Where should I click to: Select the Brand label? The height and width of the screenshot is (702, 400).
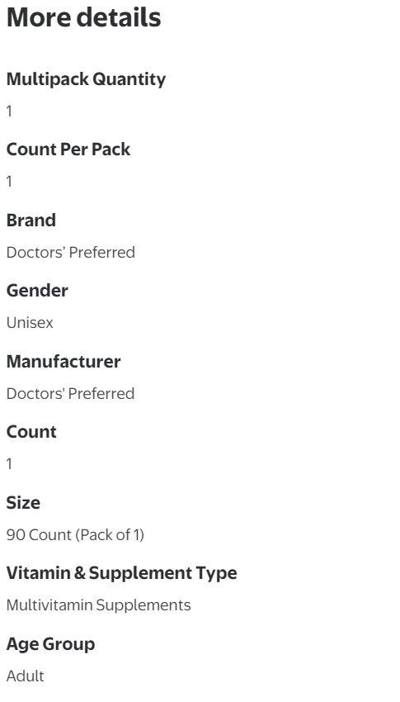pos(31,221)
